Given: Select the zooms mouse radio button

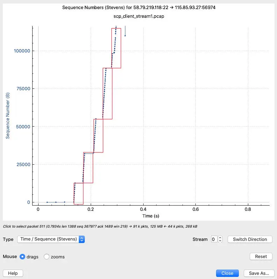Looking at the screenshot, I should (47, 257).
